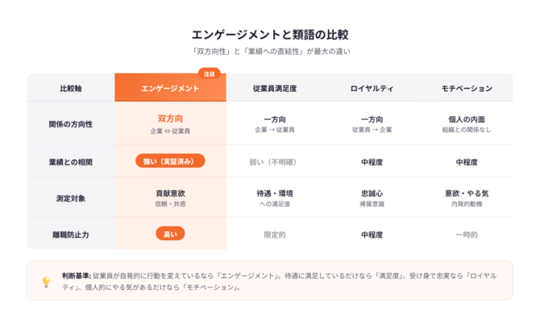The image size is (540, 323).
Task: Select the ロイヤルティ column header
Action: (x=372, y=88)
